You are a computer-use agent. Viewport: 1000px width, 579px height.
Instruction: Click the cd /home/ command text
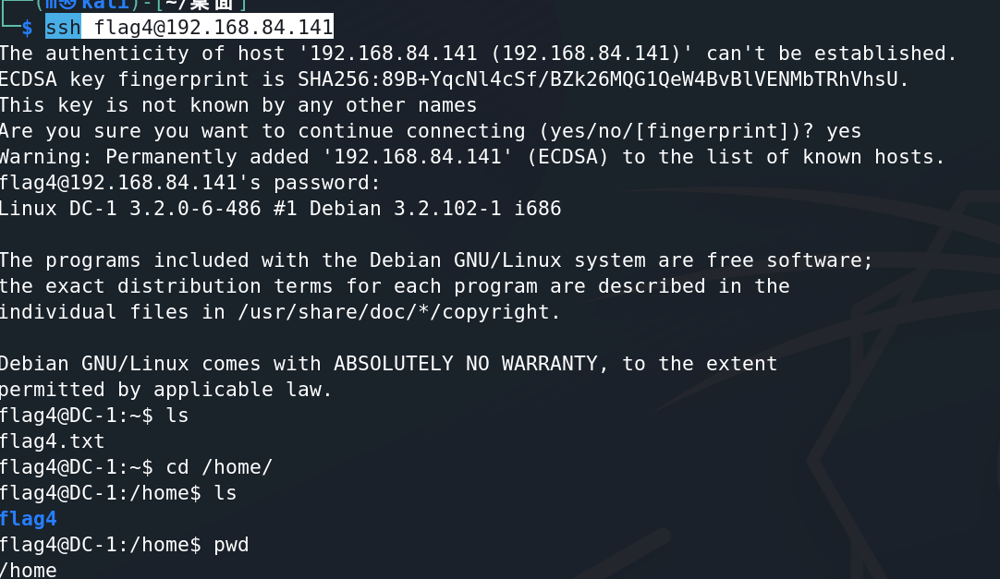coord(219,467)
